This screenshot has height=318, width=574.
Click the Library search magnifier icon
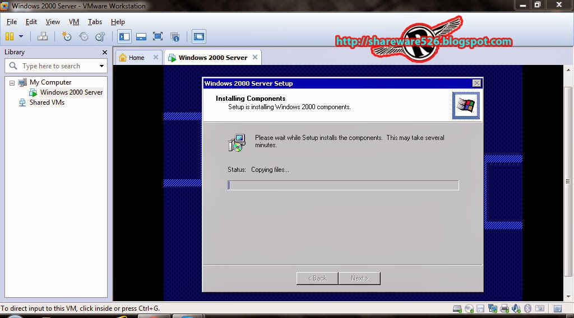pos(13,66)
